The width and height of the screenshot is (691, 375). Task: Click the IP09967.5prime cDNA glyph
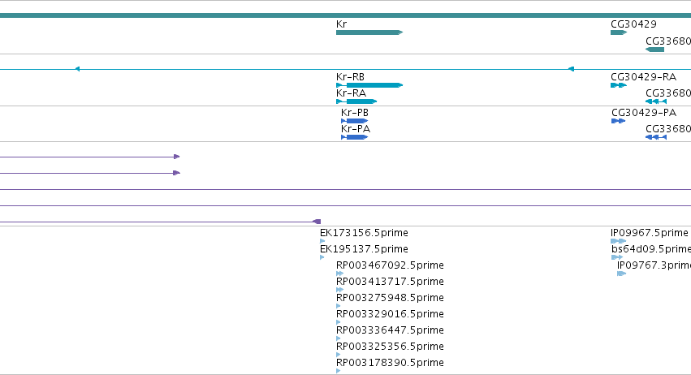(x=618, y=241)
